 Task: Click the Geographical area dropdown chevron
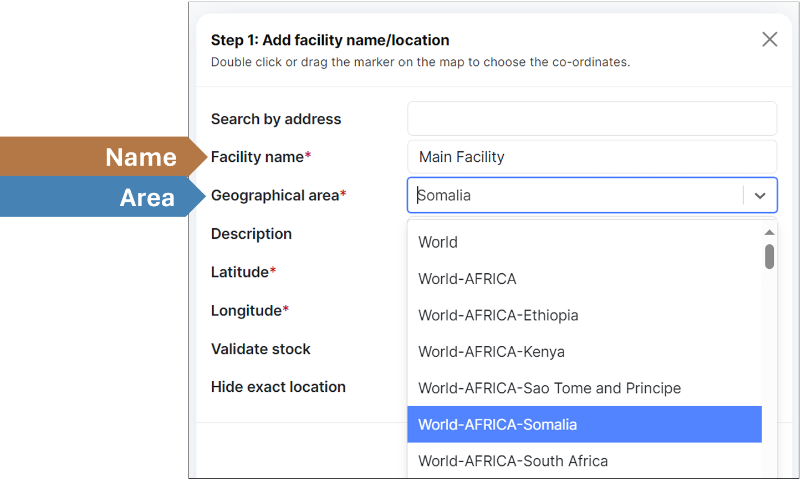(760, 196)
